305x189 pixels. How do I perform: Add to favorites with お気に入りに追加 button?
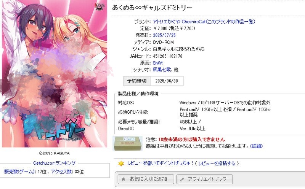pyautogui.click(x=146, y=179)
